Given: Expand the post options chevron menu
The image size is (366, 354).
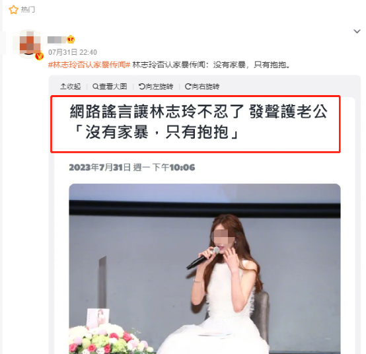Looking at the screenshot, I should point(357,31).
